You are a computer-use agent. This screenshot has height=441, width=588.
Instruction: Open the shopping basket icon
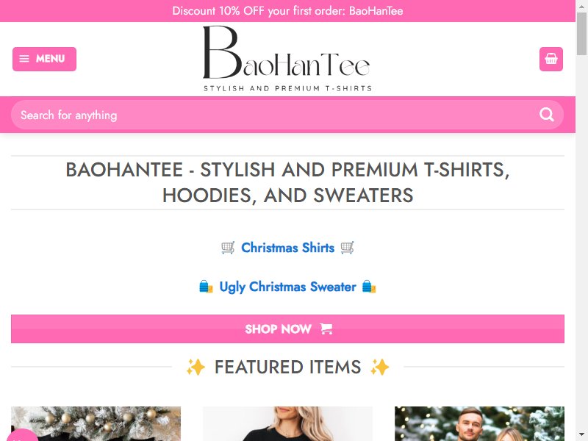point(551,59)
